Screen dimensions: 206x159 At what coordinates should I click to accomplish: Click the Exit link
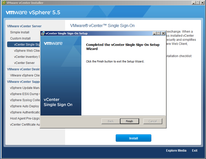point(195,151)
